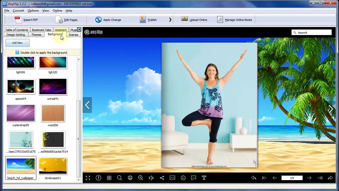
Task: Click the Search box in viewer
Action: [311, 32]
